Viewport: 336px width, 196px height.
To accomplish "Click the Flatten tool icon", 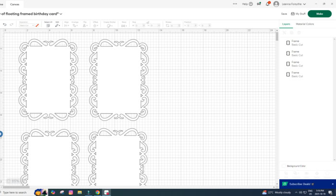I will pos(317,173).
